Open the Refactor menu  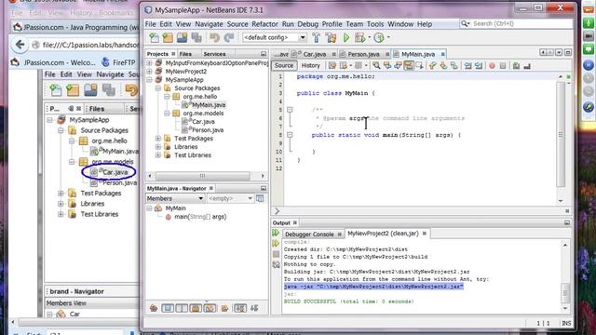coord(264,24)
